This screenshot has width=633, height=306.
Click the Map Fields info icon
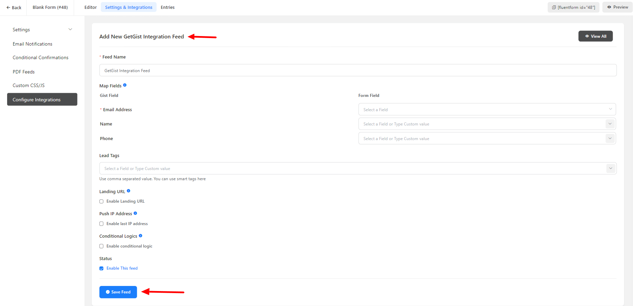tap(125, 85)
